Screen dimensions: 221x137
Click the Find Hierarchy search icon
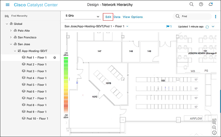point(7,16)
